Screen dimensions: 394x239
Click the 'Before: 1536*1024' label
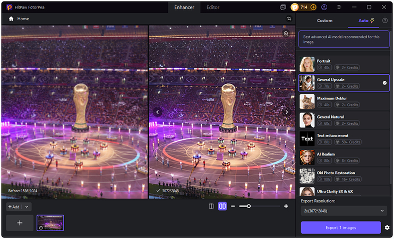click(x=23, y=191)
